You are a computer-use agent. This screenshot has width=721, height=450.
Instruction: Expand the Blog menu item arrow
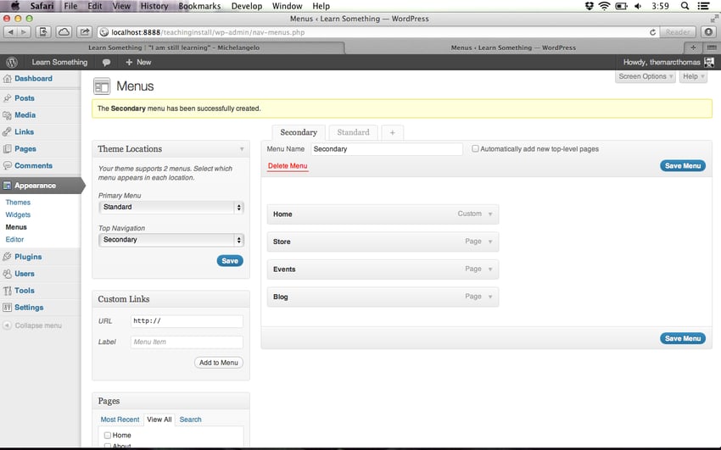490,297
